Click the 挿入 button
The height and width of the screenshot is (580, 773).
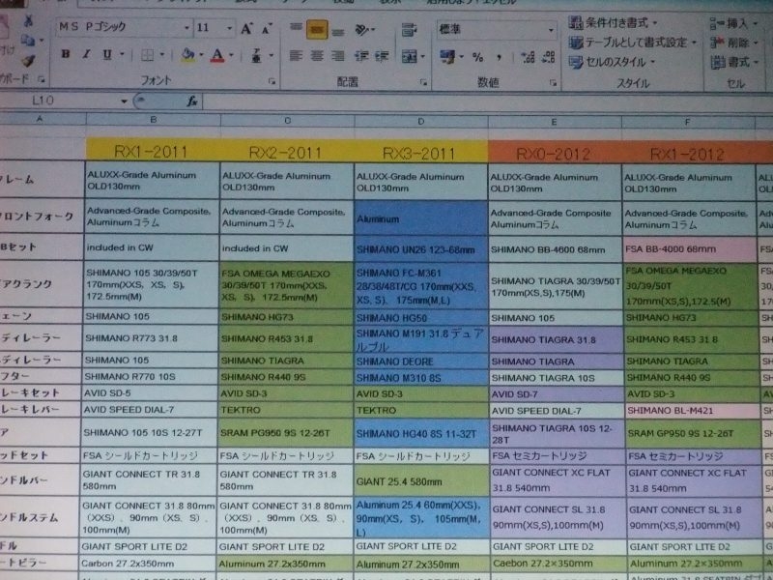click(x=733, y=22)
